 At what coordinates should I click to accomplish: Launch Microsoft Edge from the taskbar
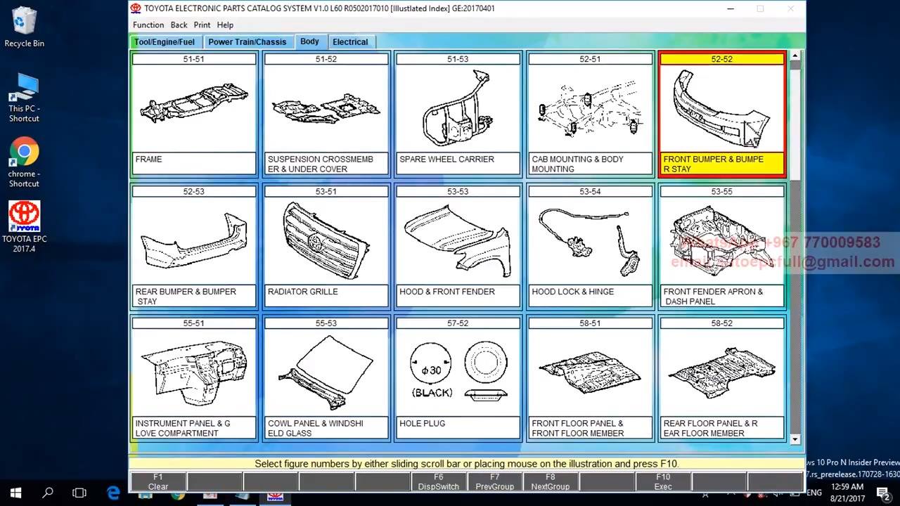click(x=114, y=493)
